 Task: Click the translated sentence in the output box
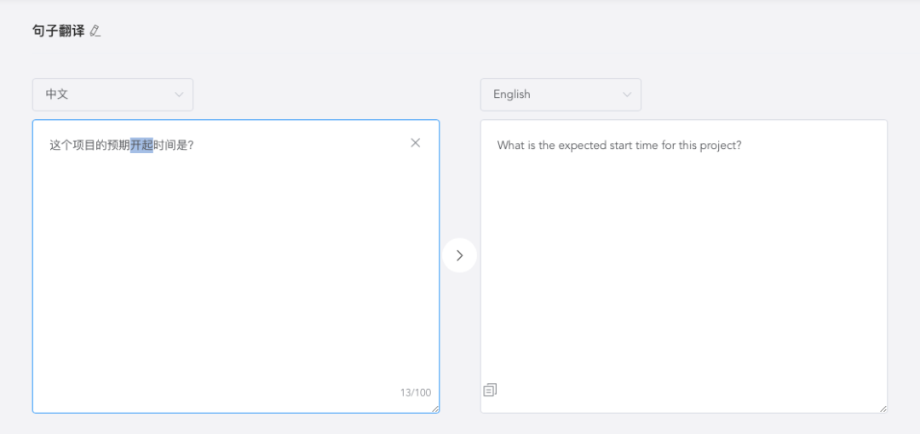619,146
